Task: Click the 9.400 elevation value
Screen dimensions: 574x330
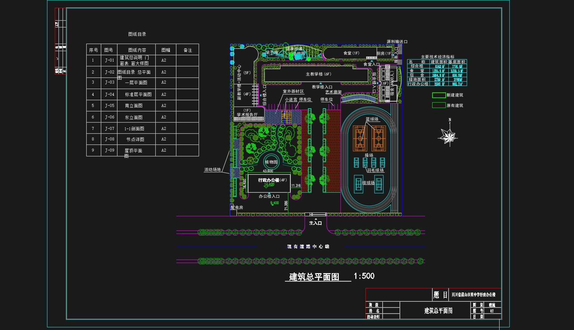Action: 275,203
